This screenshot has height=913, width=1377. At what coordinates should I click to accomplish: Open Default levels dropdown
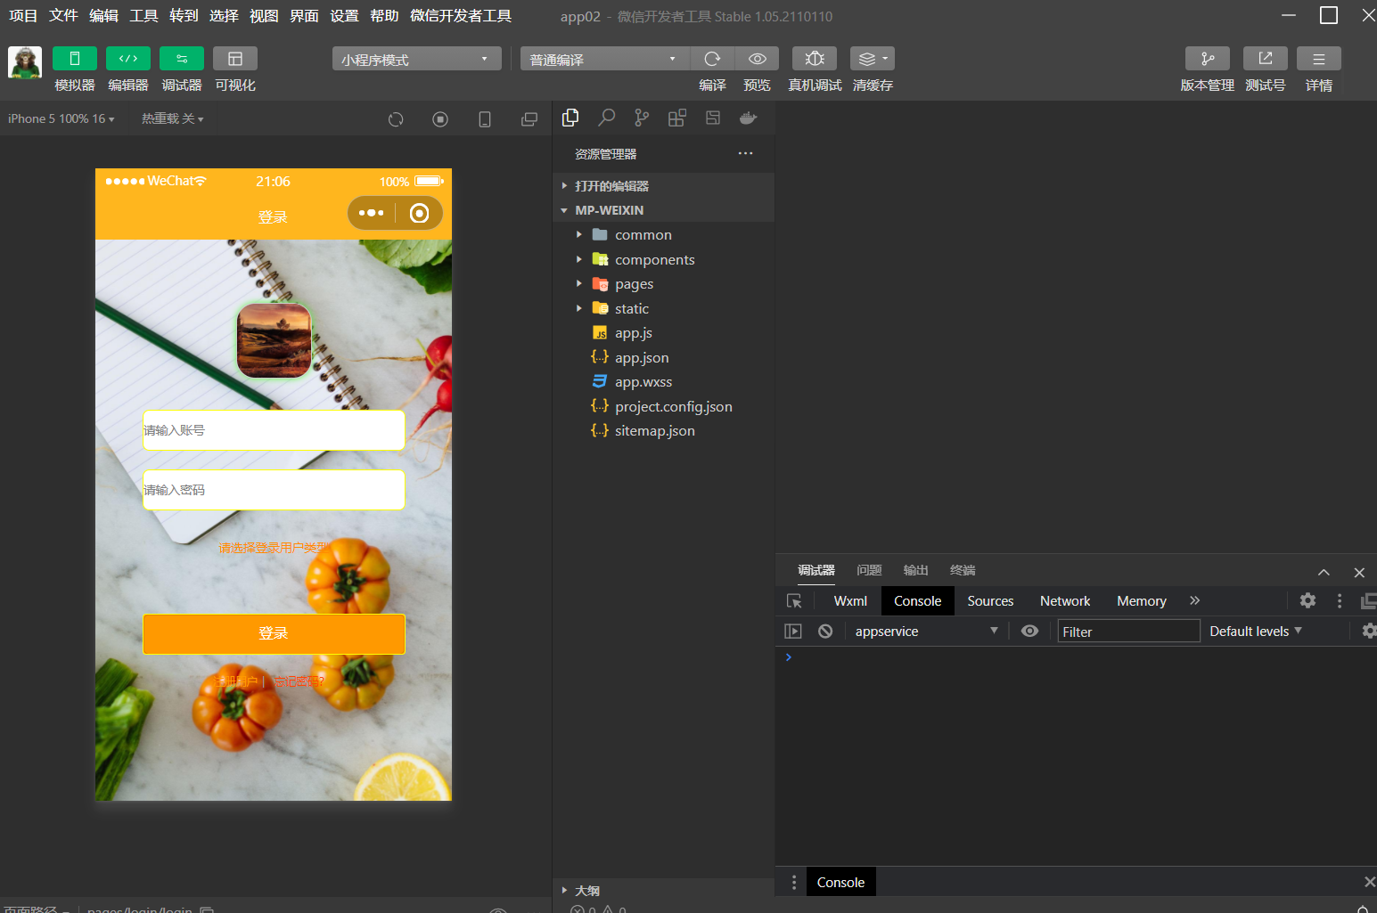pyautogui.click(x=1256, y=632)
